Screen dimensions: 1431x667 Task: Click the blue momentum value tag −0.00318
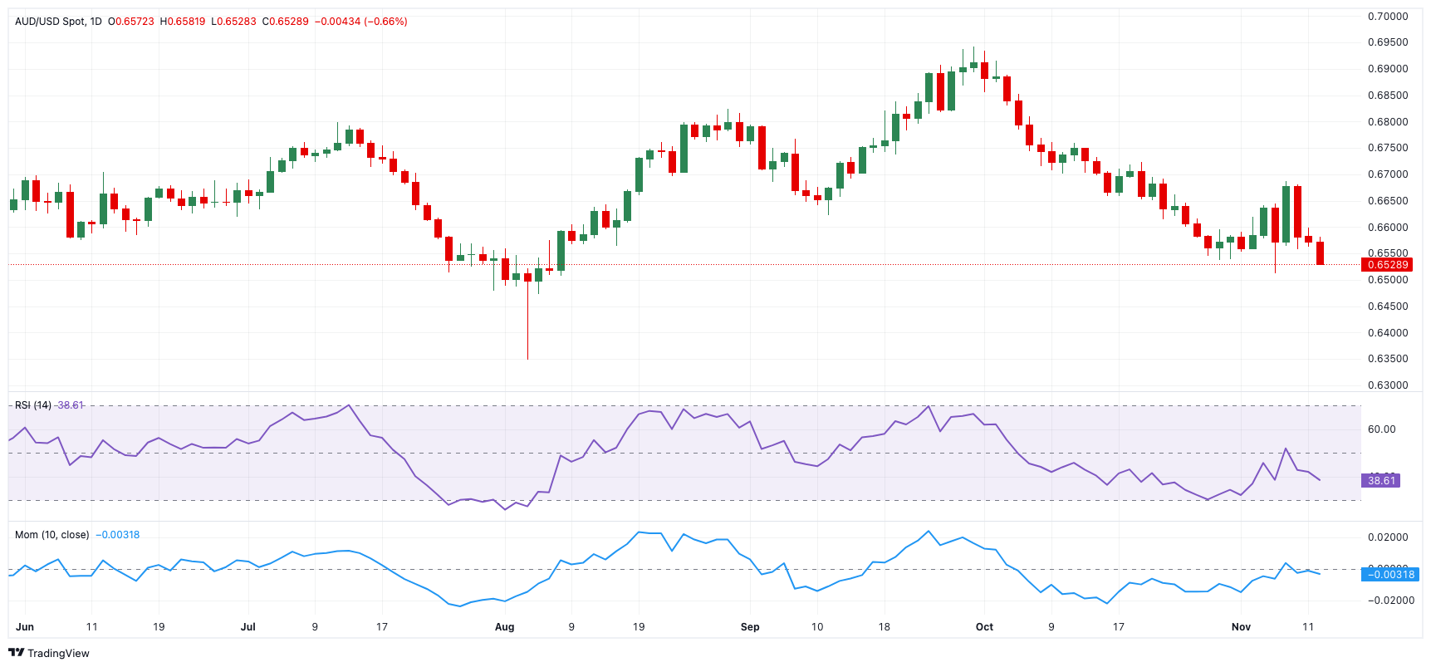coord(1390,575)
